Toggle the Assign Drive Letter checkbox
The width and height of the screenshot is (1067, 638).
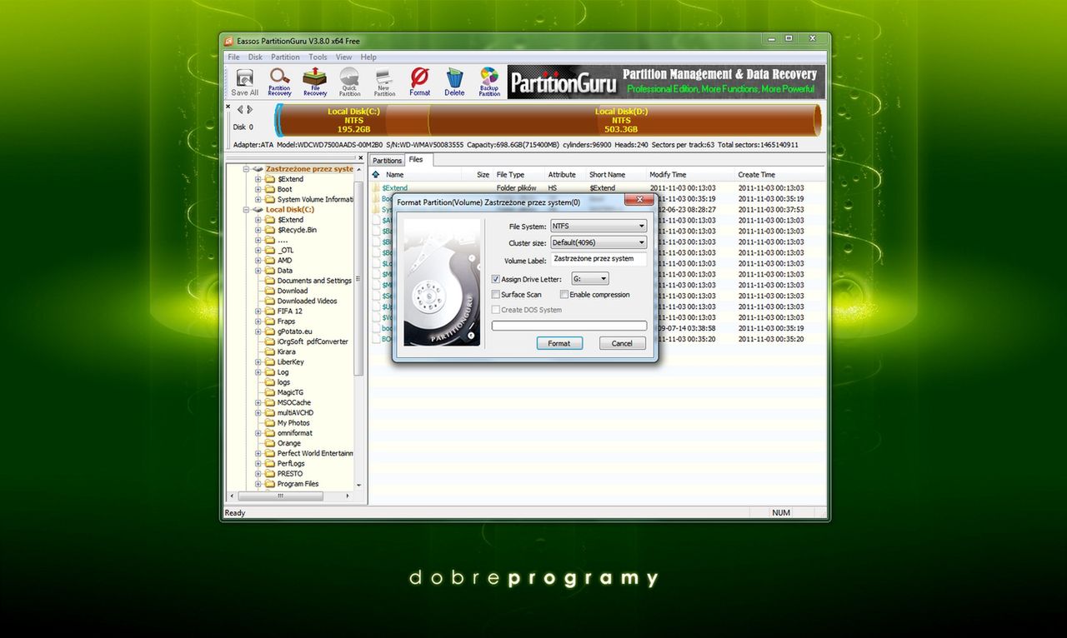coord(496,279)
